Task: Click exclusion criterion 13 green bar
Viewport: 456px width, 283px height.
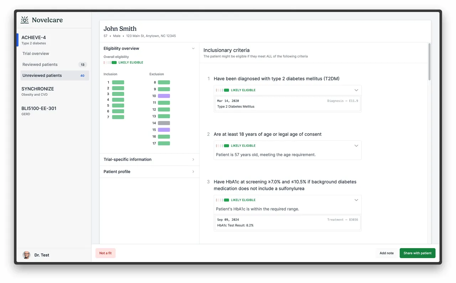Action: (x=164, y=116)
